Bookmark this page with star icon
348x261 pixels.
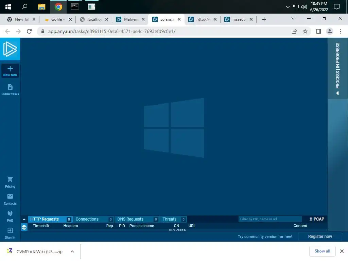click(x=305, y=31)
